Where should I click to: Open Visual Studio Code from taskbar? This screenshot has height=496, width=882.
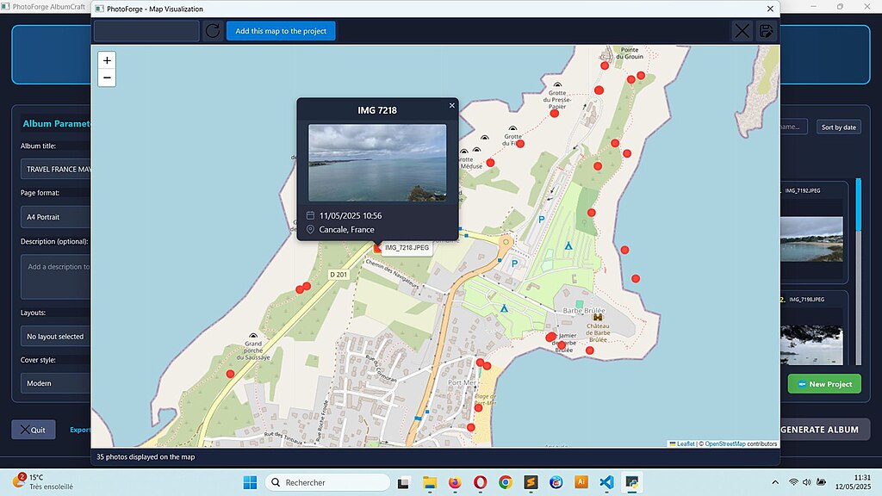click(x=606, y=482)
